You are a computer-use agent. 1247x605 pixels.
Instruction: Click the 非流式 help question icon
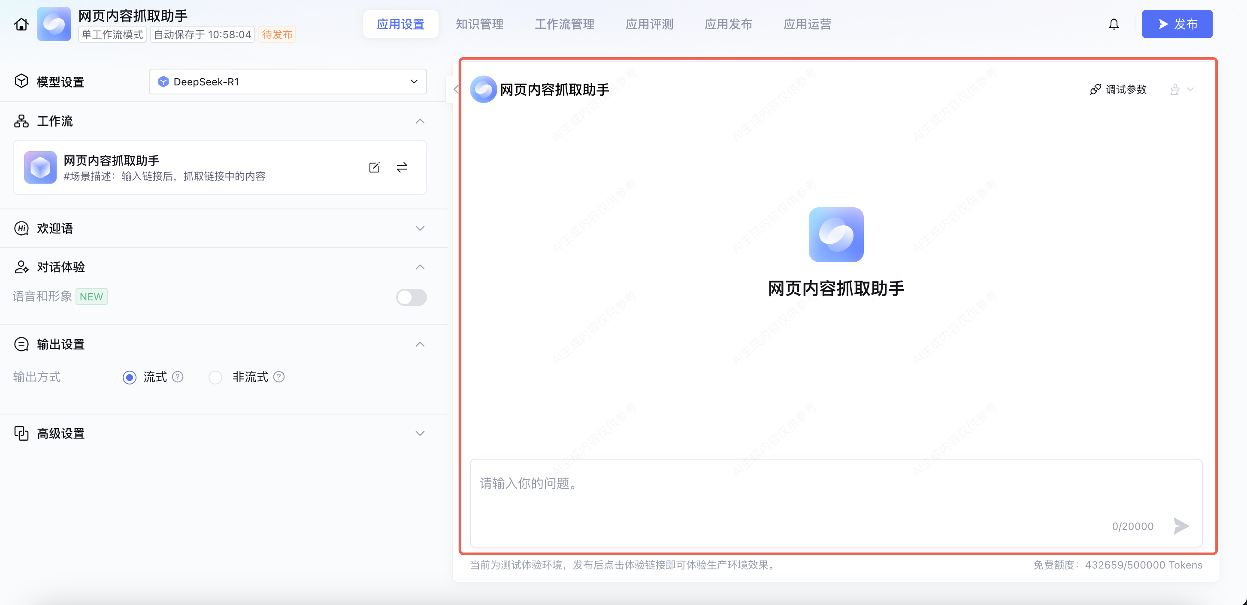[x=279, y=377]
